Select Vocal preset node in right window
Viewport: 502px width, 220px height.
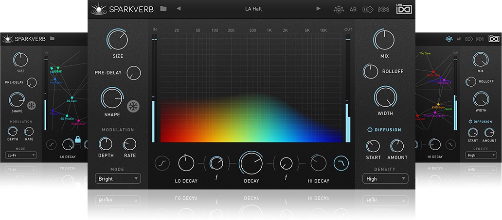(448, 110)
